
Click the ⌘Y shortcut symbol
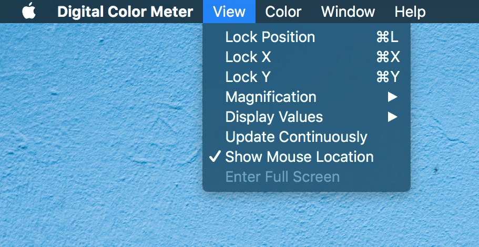pos(388,77)
